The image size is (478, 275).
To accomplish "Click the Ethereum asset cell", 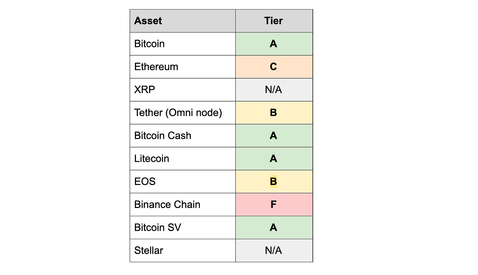I will click(183, 67).
